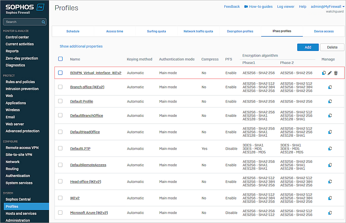Delete the BOVPN_Virtual_Interface_IKEv2 profile with the trash icon
Image resolution: width=346 pixels, height=223 pixels.
coord(336,73)
